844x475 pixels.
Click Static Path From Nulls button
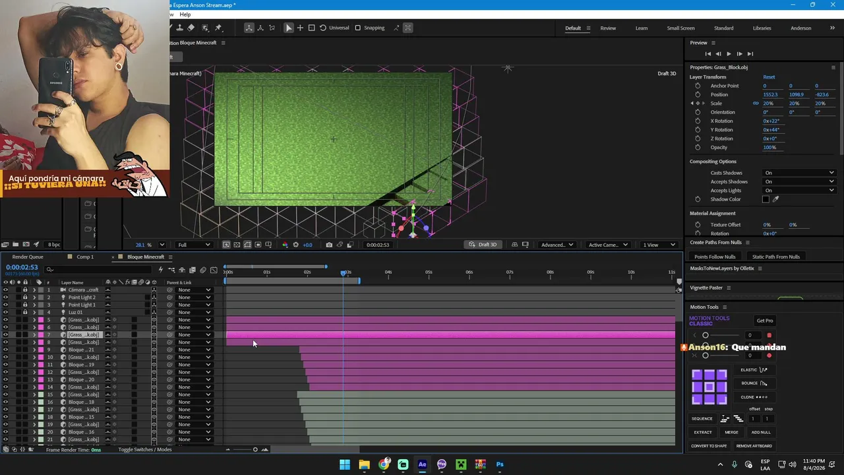coord(776,257)
